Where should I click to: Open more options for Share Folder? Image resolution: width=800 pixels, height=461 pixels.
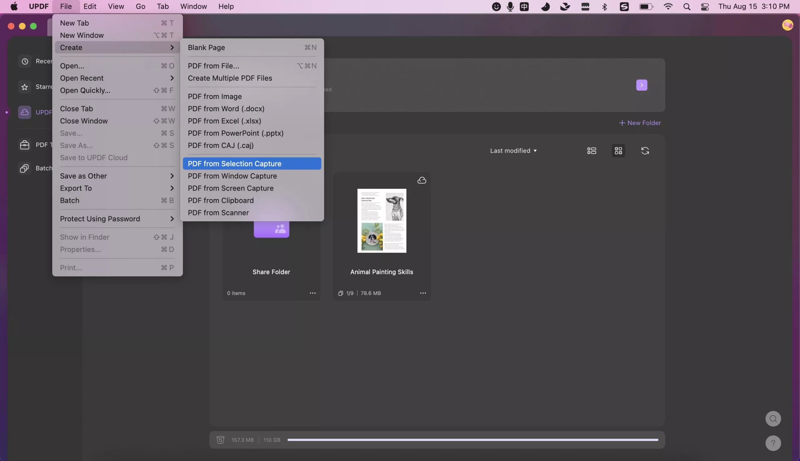[312, 293]
